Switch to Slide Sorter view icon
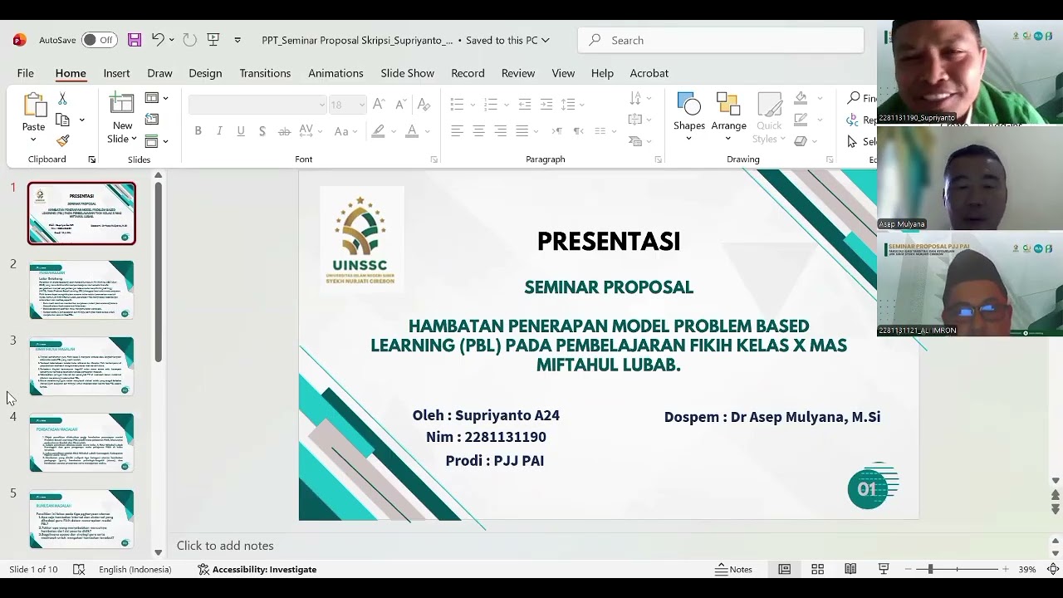Image resolution: width=1063 pixels, height=598 pixels. [817, 569]
